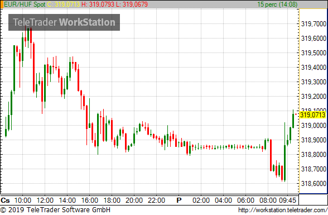The width and height of the screenshot is (328, 215).
Task: Click the TeleTrader WorkStation watermark logo
Action: point(64,22)
